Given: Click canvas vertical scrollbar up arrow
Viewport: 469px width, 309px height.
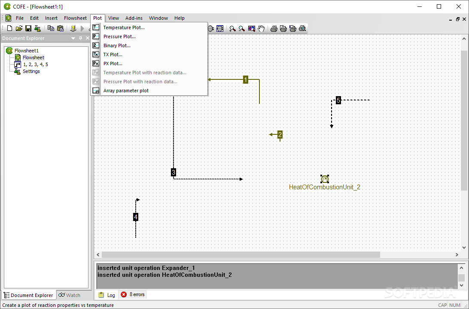Looking at the screenshot, I should pyautogui.click(x=464, y=39).
